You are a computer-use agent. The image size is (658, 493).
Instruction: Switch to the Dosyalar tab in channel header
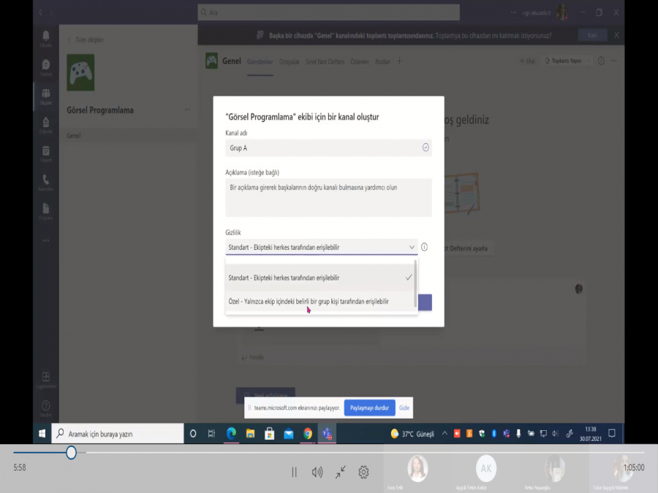289,61
